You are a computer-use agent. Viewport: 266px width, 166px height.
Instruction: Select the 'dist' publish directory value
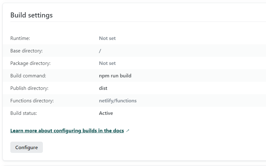click(x=103, y=88)
